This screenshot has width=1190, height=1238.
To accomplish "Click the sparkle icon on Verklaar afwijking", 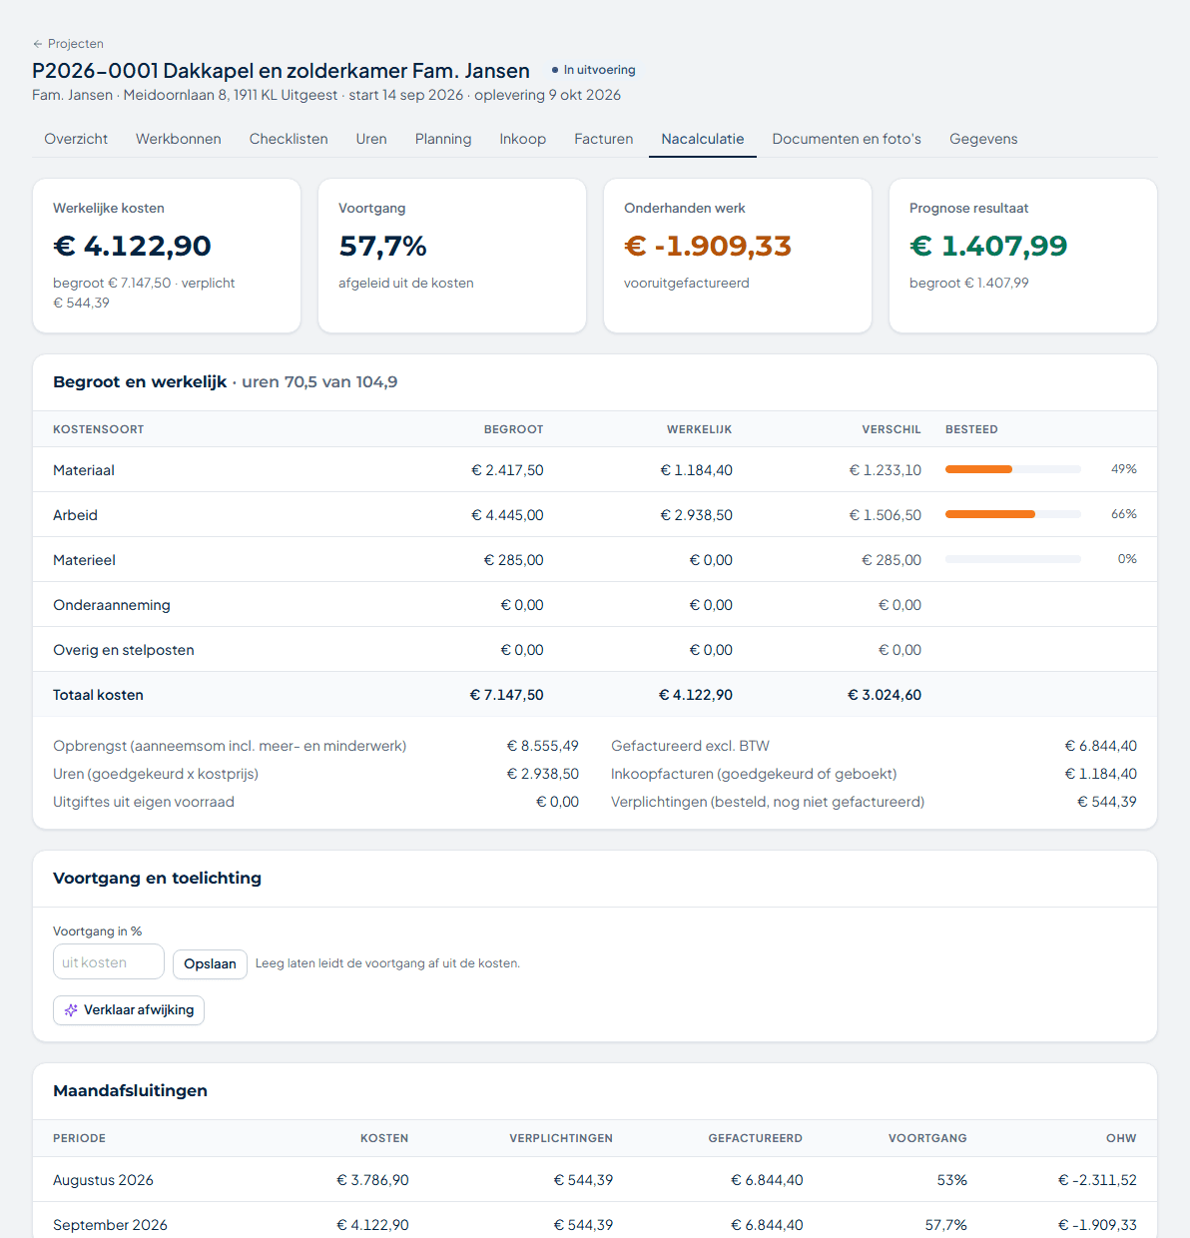I will coord(71,1010).
